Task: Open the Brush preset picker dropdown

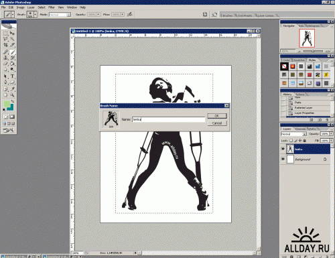Action: coord(36,15)
